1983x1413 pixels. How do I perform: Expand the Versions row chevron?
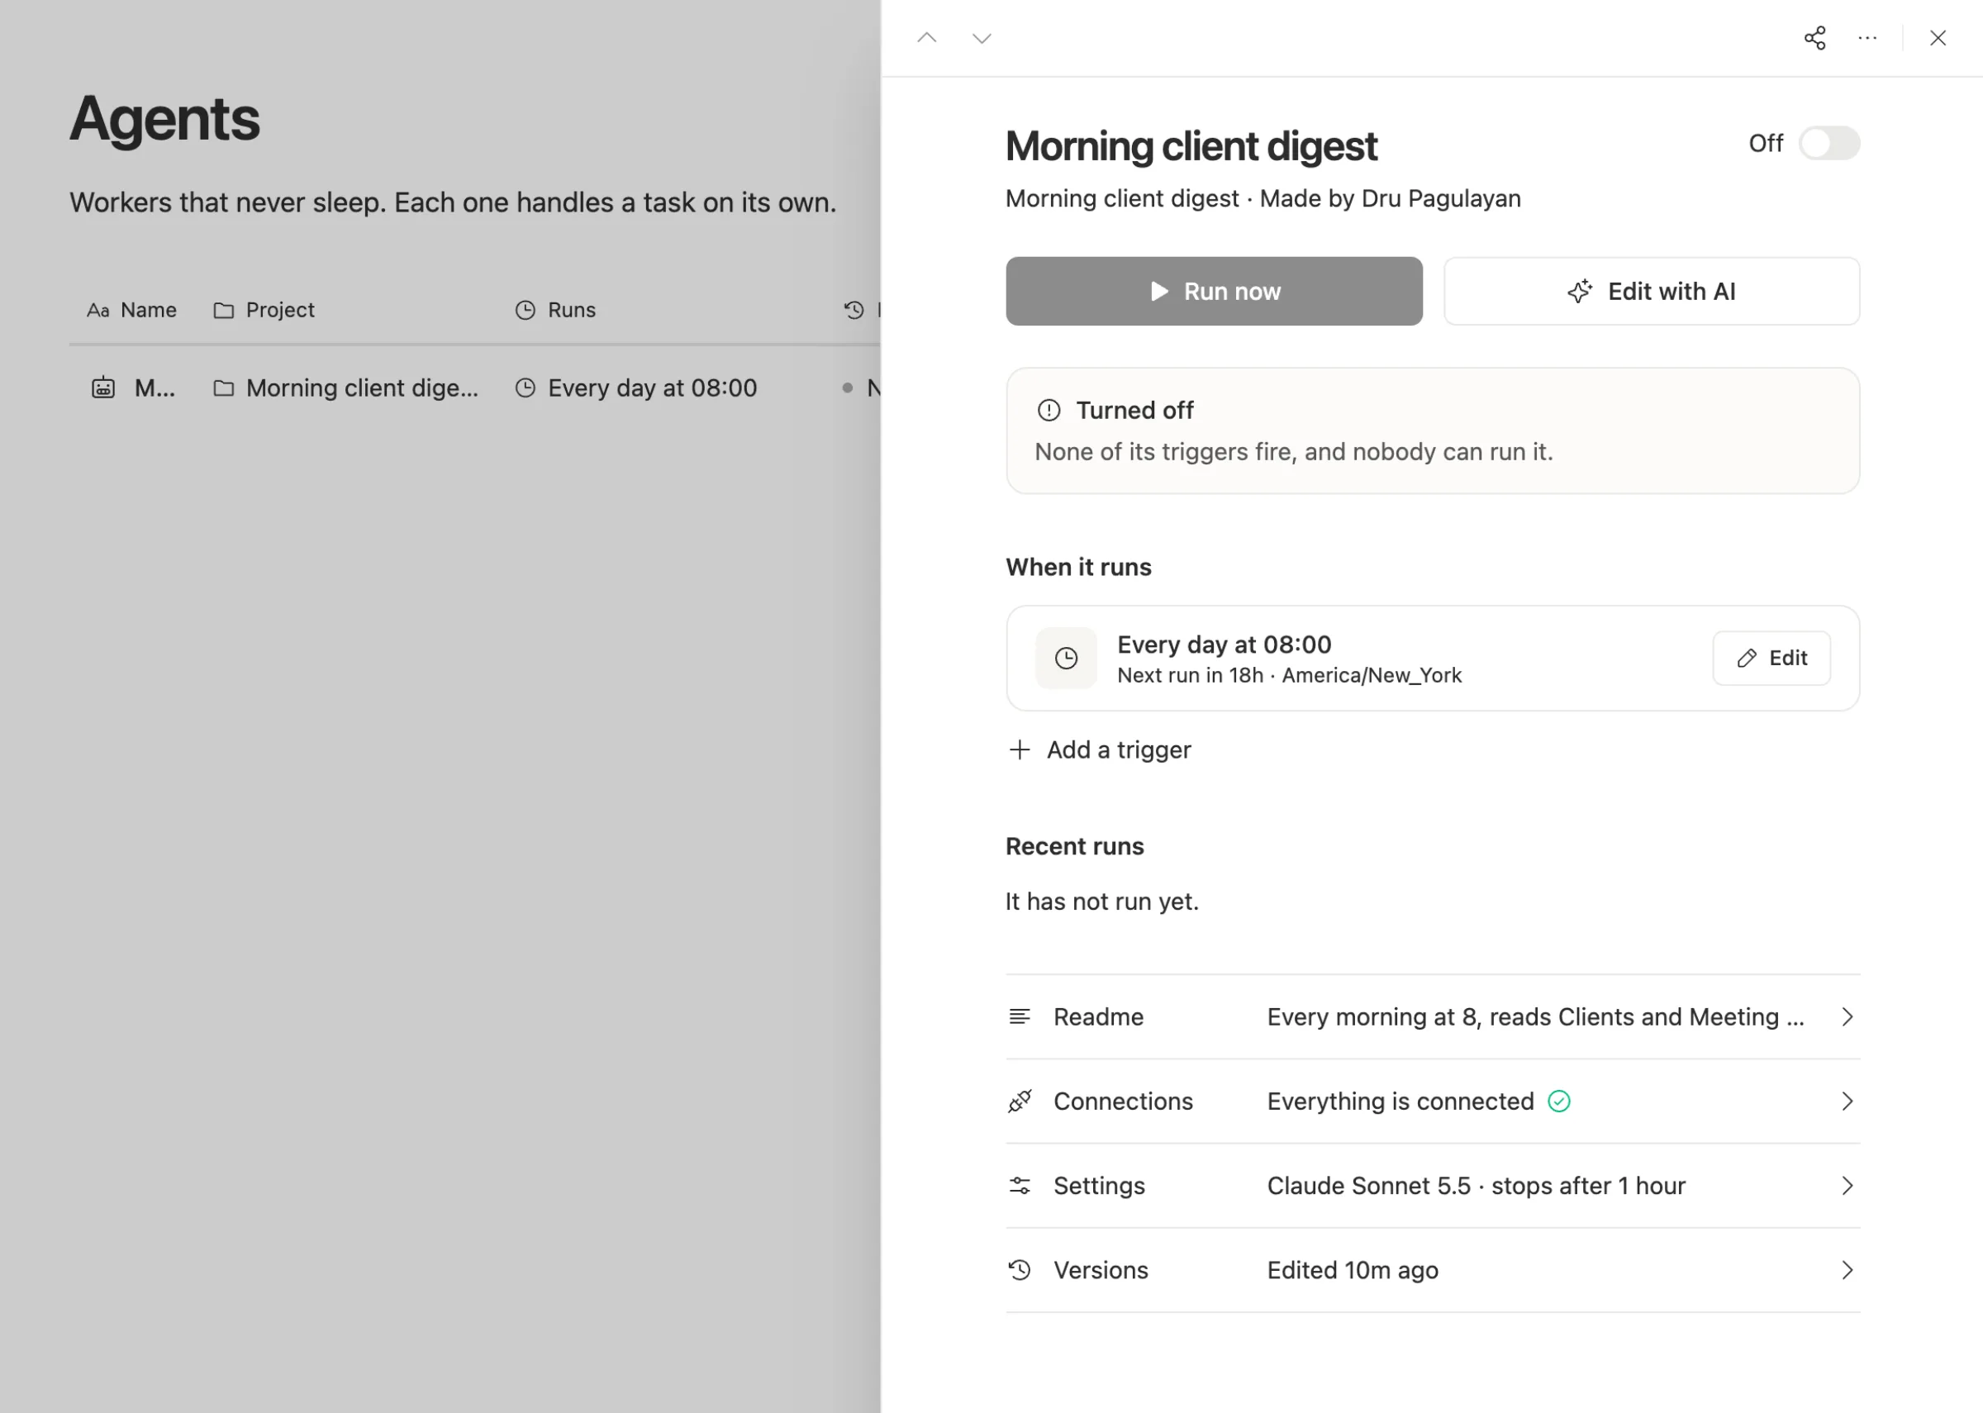click(1847, 1269)
